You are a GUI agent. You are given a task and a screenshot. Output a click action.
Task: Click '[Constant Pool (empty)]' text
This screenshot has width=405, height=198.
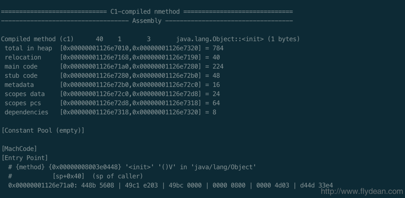43,130
